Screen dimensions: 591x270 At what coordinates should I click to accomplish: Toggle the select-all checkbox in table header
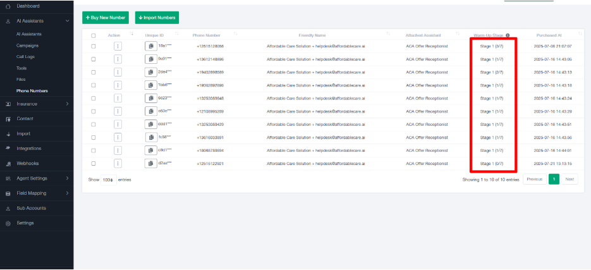point(94,35)
